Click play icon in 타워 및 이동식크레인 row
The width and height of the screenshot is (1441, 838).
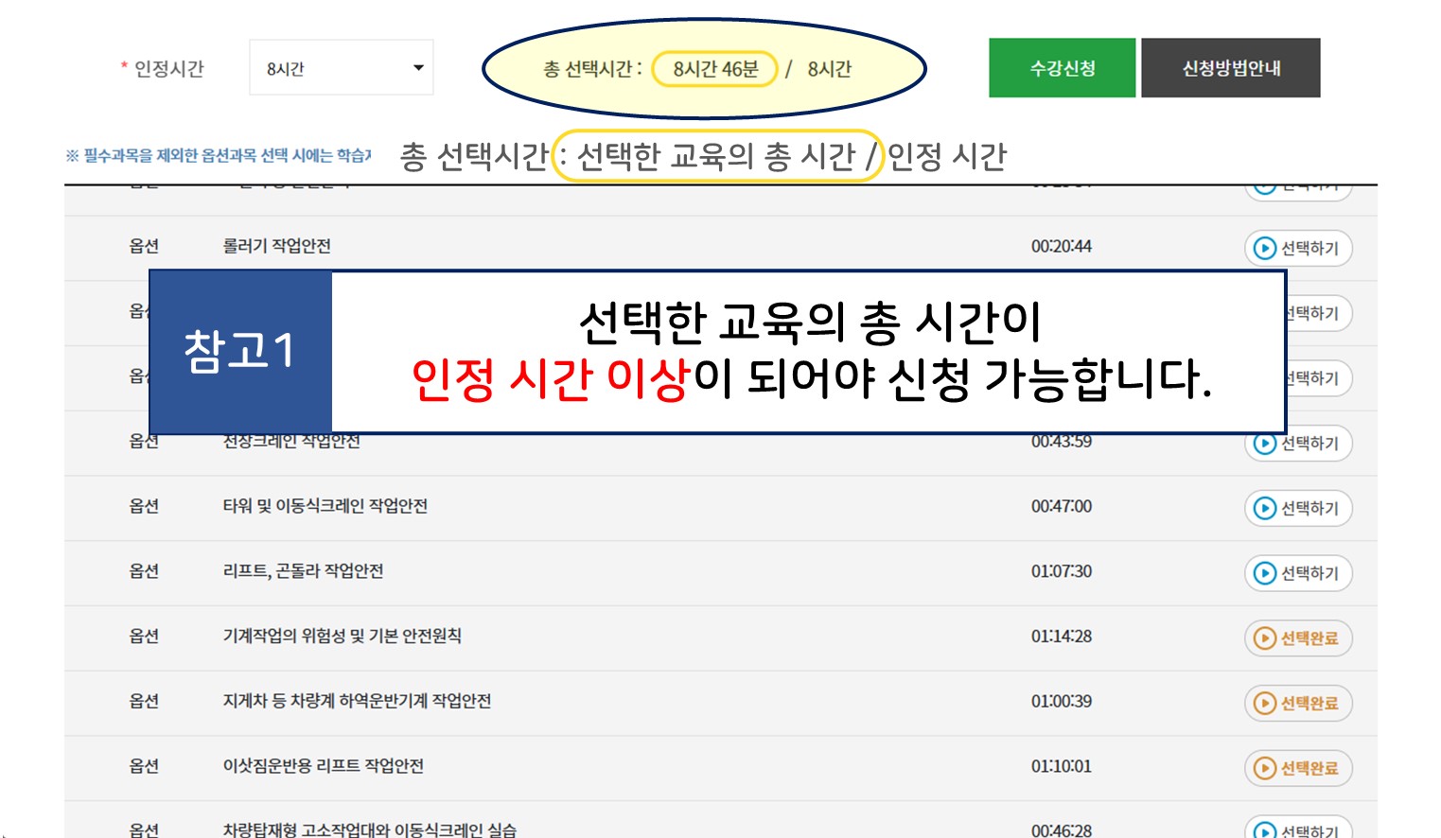click(x=1265, y=508)
